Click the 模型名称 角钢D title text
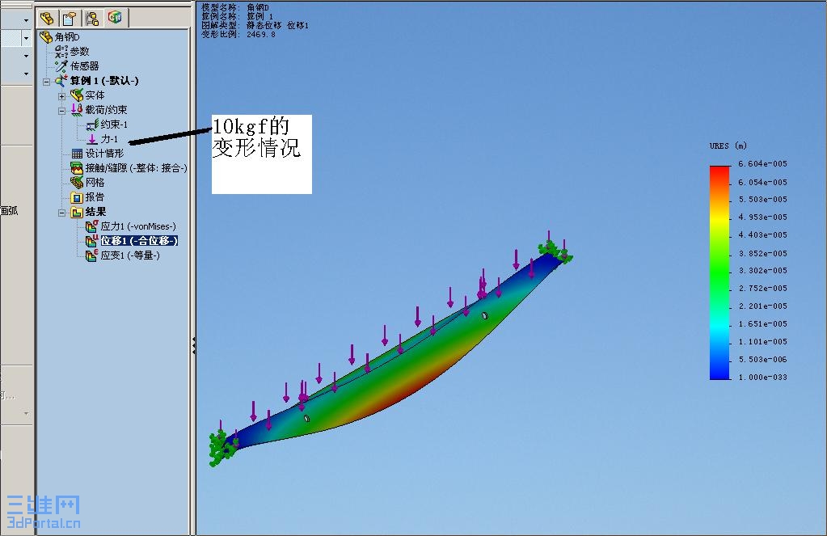 235,7
